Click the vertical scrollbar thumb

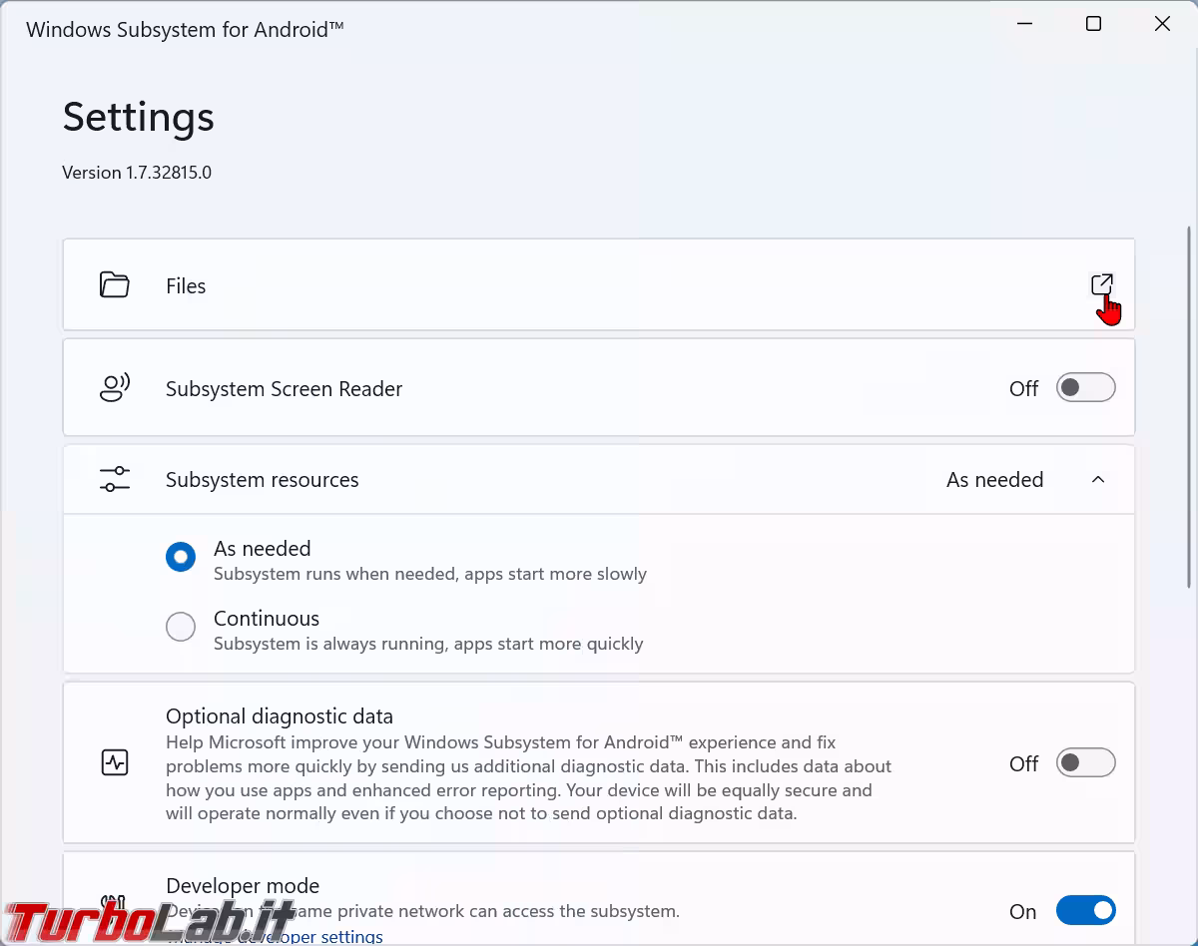(x=1190, y=406)
